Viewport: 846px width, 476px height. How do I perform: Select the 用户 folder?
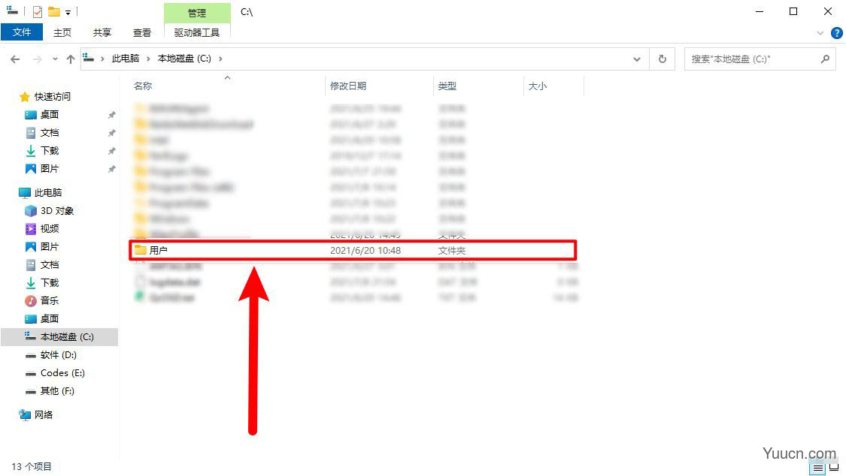tap(353, 250)
